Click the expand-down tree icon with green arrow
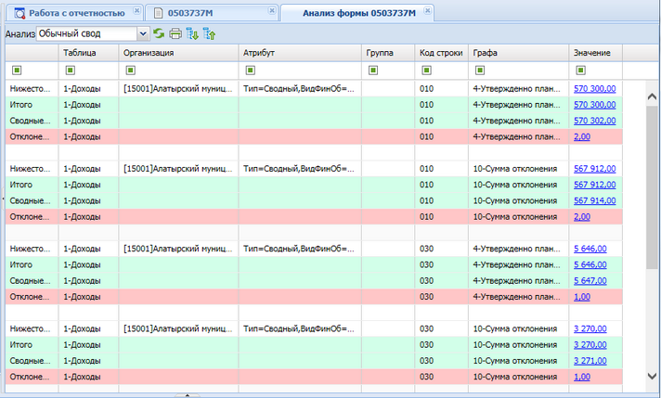Viewport: 661px width, 398px height. [192, 33]
